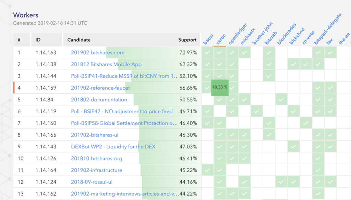Screen dimensions: 351x200
Task: Click xeroc's checkmark on the 201902-marketing row
Action: tap(220, 193)
